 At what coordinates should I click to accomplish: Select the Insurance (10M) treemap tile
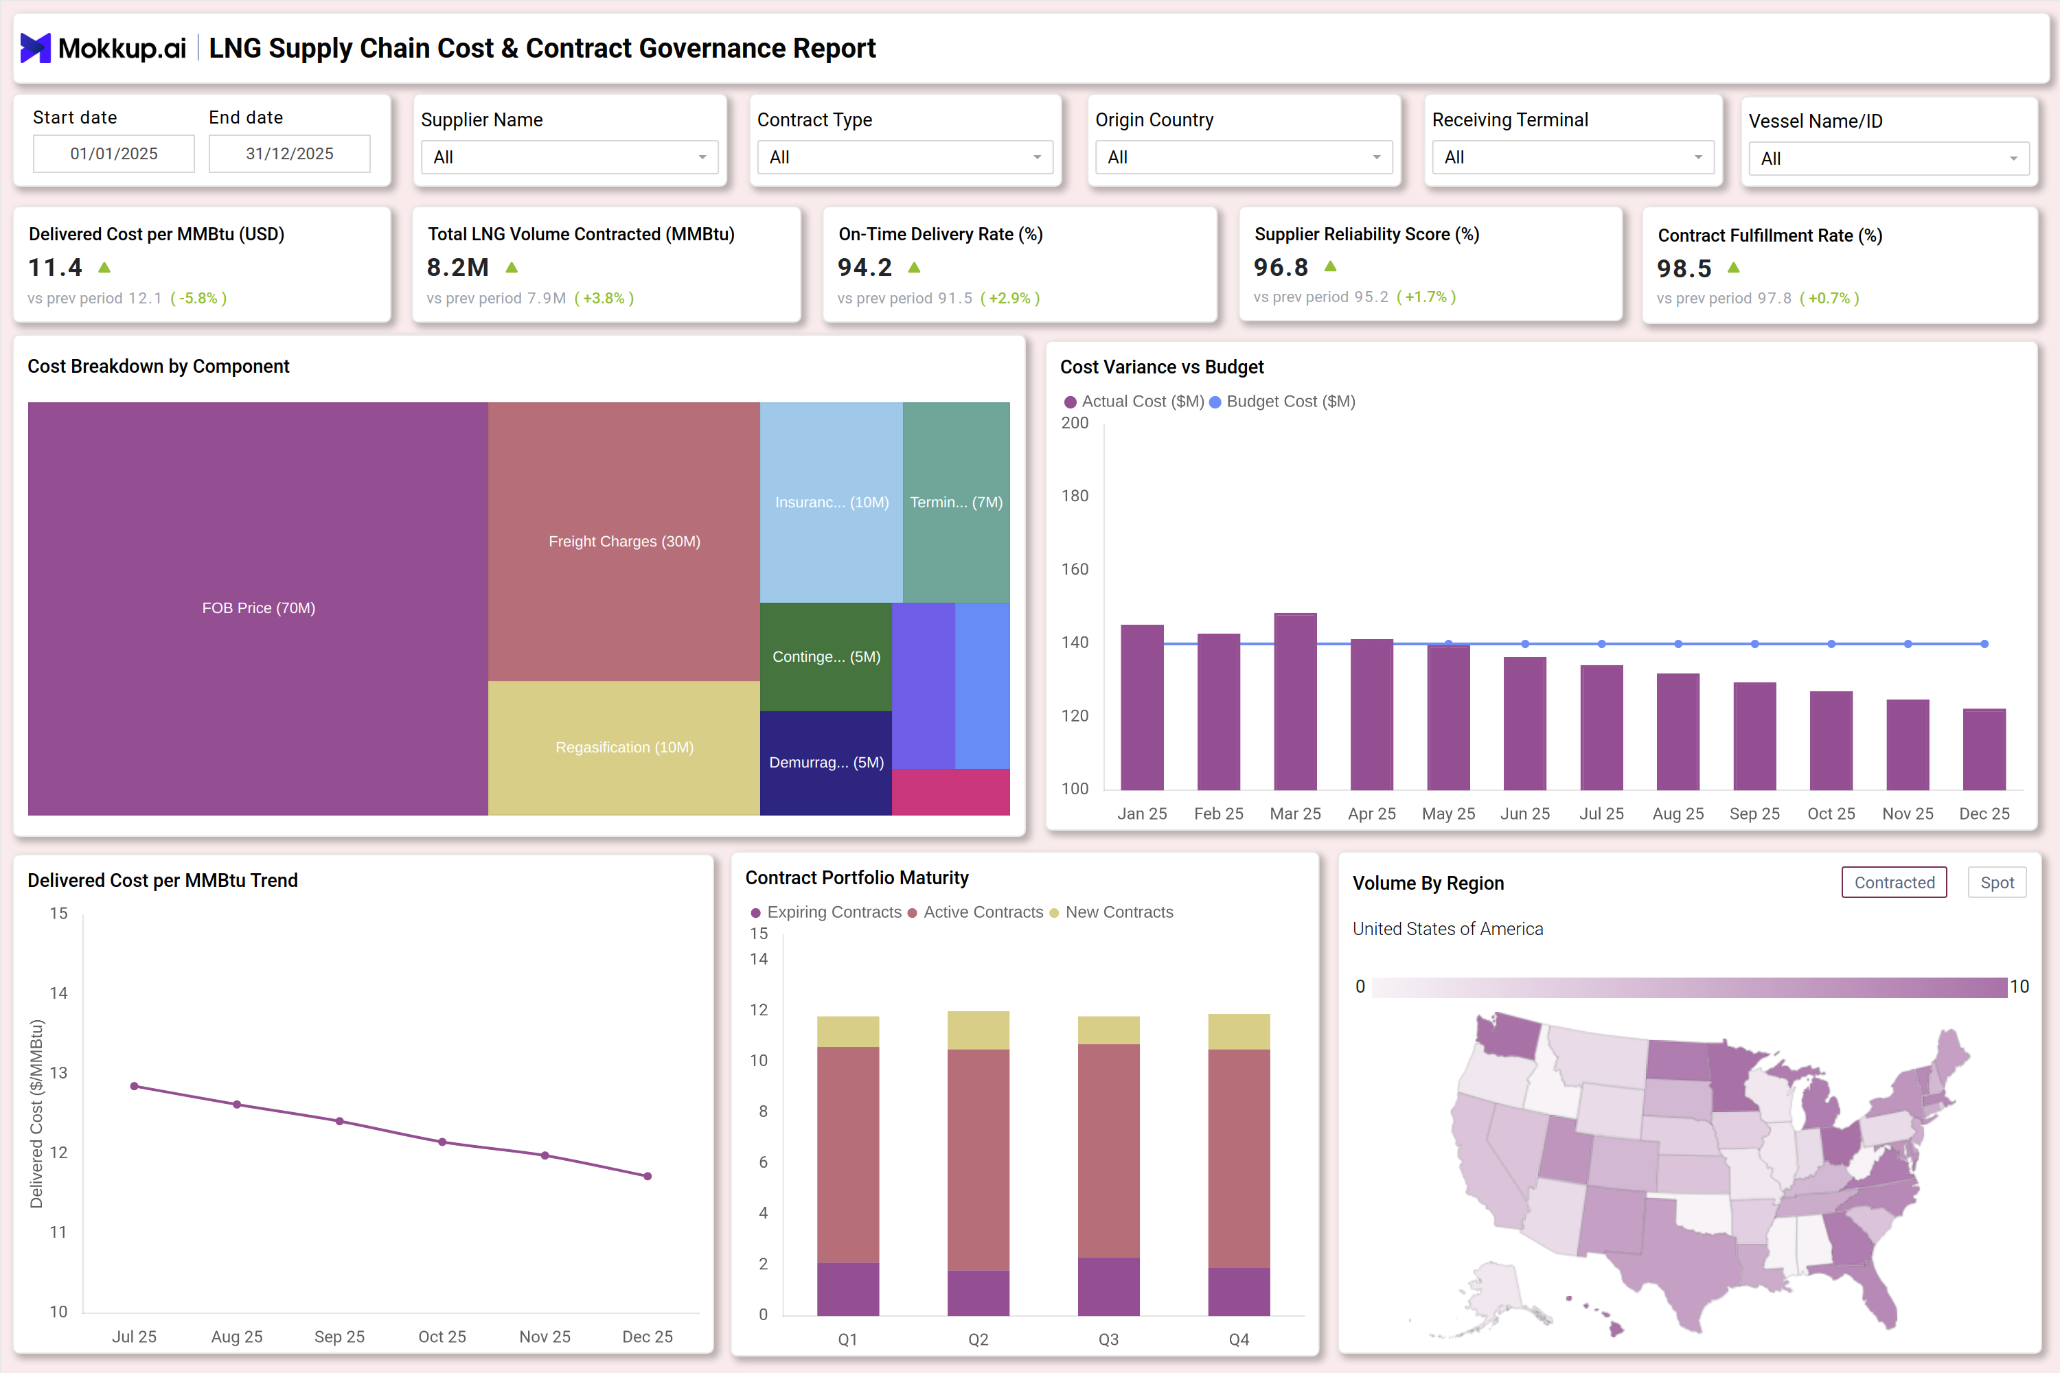(x=831, y=502)
